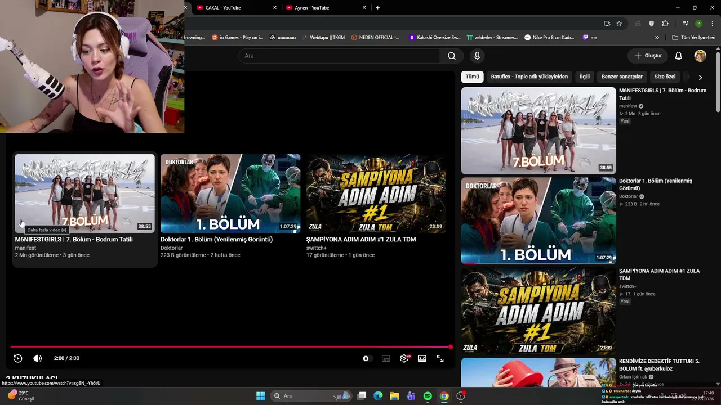
Task: Open the weather widget showing 29°C Güneşli
Action: coord(21,396)
